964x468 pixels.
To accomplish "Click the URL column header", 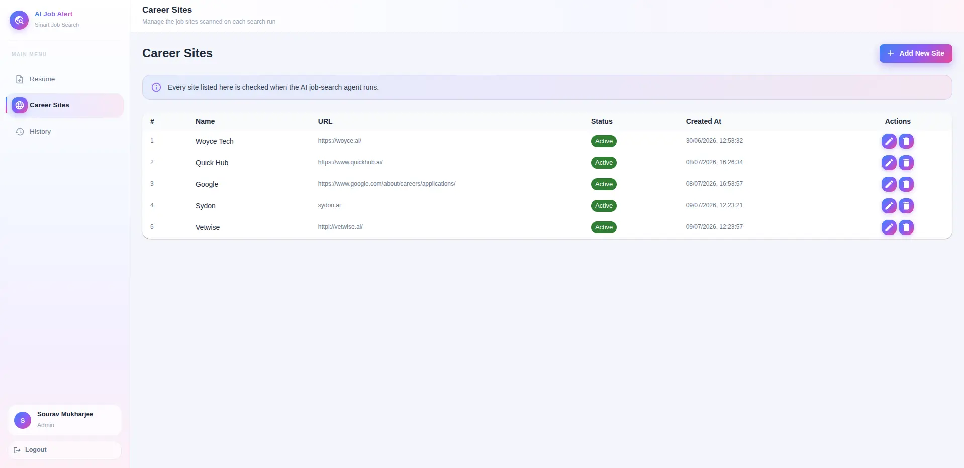I will 325,121.
